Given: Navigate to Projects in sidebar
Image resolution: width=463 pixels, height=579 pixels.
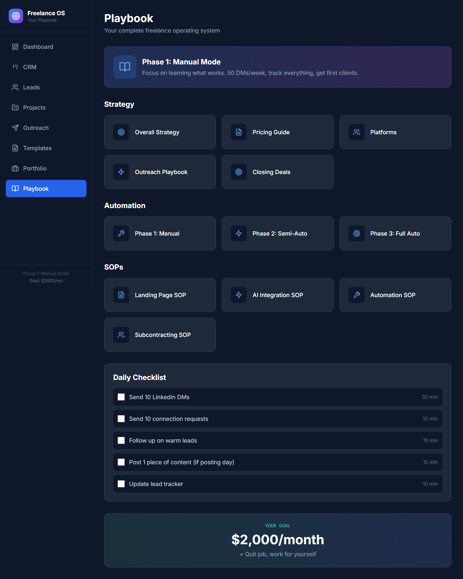Looking at the screenshot, I should pos(46,107).
